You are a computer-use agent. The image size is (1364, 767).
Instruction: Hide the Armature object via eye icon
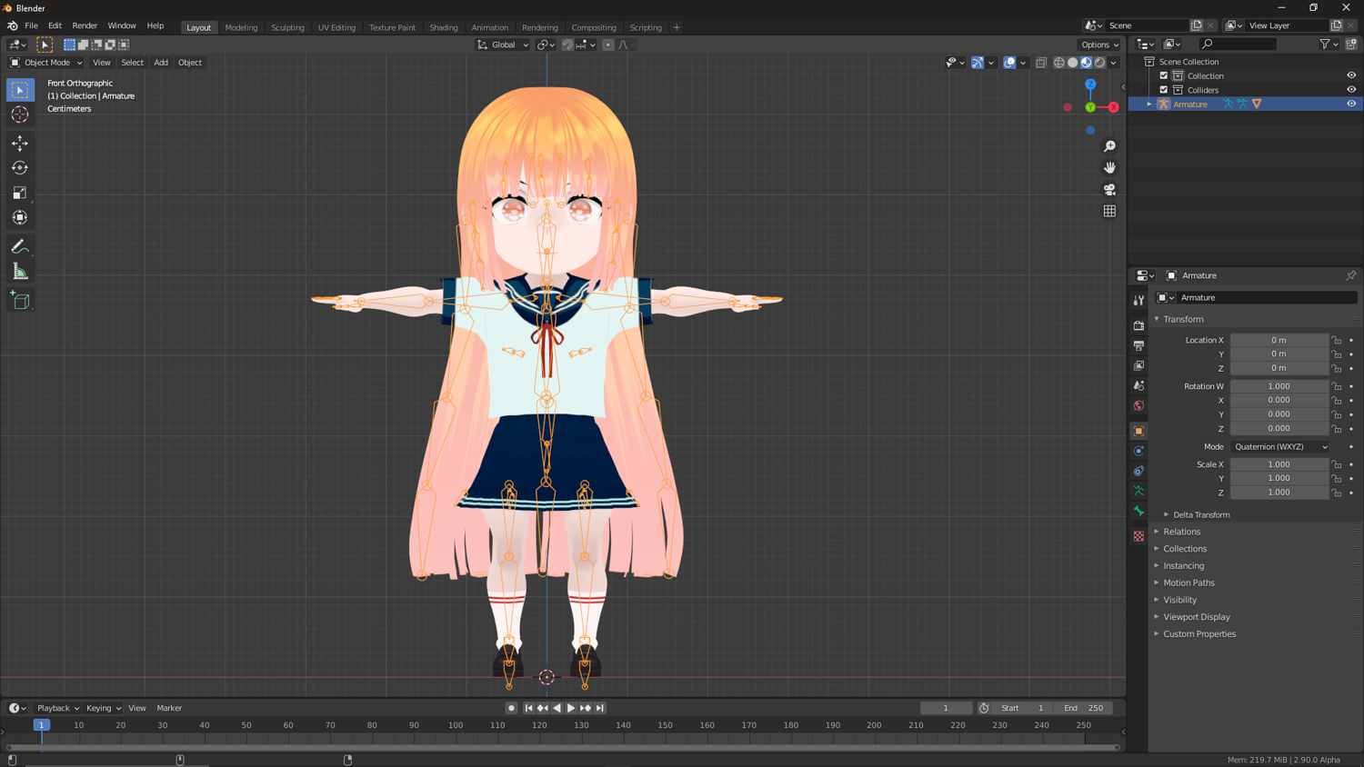tap(1351, 104)
